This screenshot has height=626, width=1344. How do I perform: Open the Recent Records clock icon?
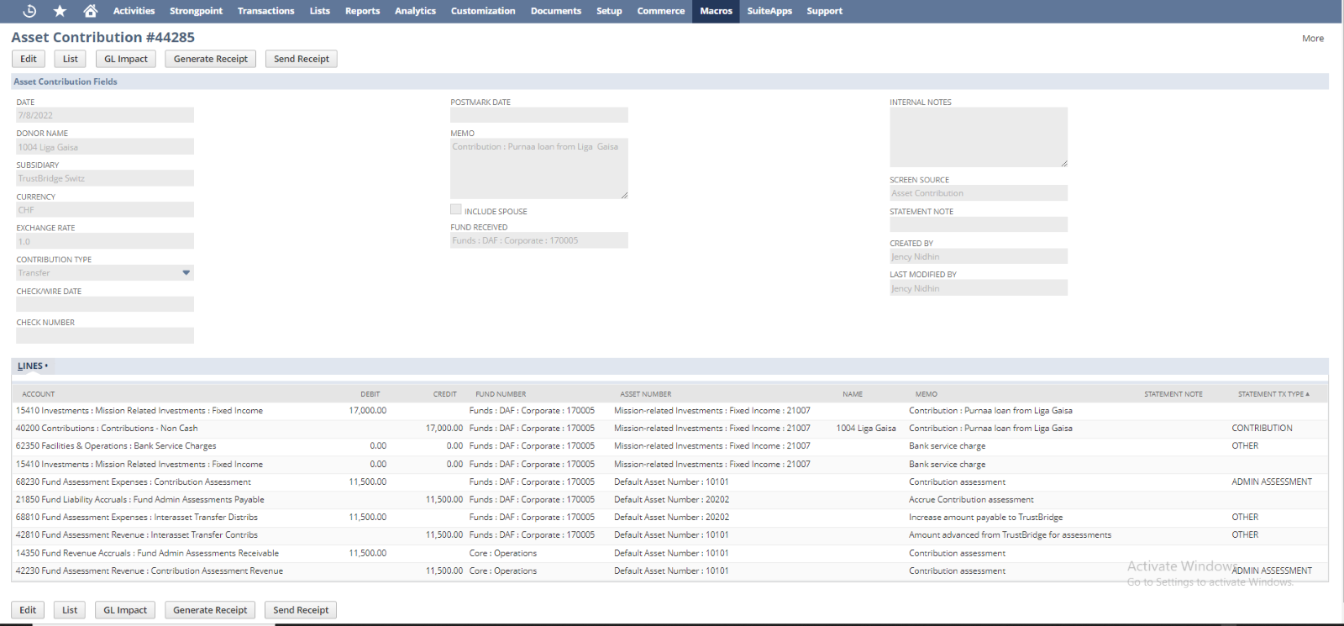click(x=29, y=11)
